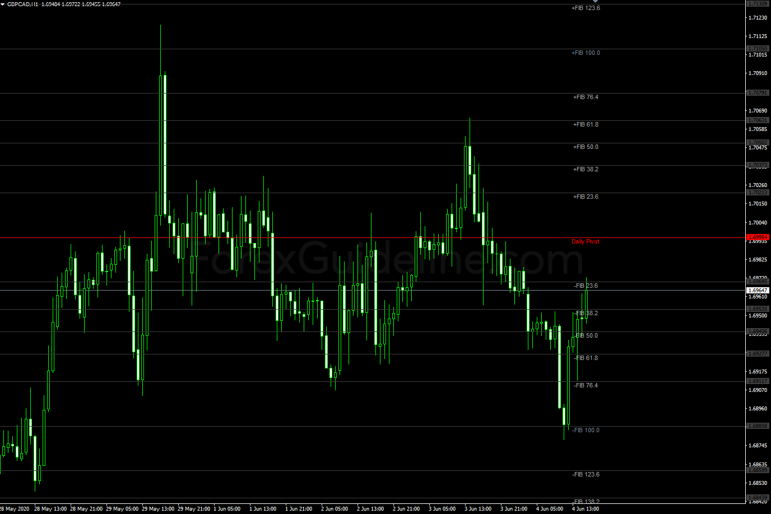Click the 1.68745 price scale value

(758, 446)
